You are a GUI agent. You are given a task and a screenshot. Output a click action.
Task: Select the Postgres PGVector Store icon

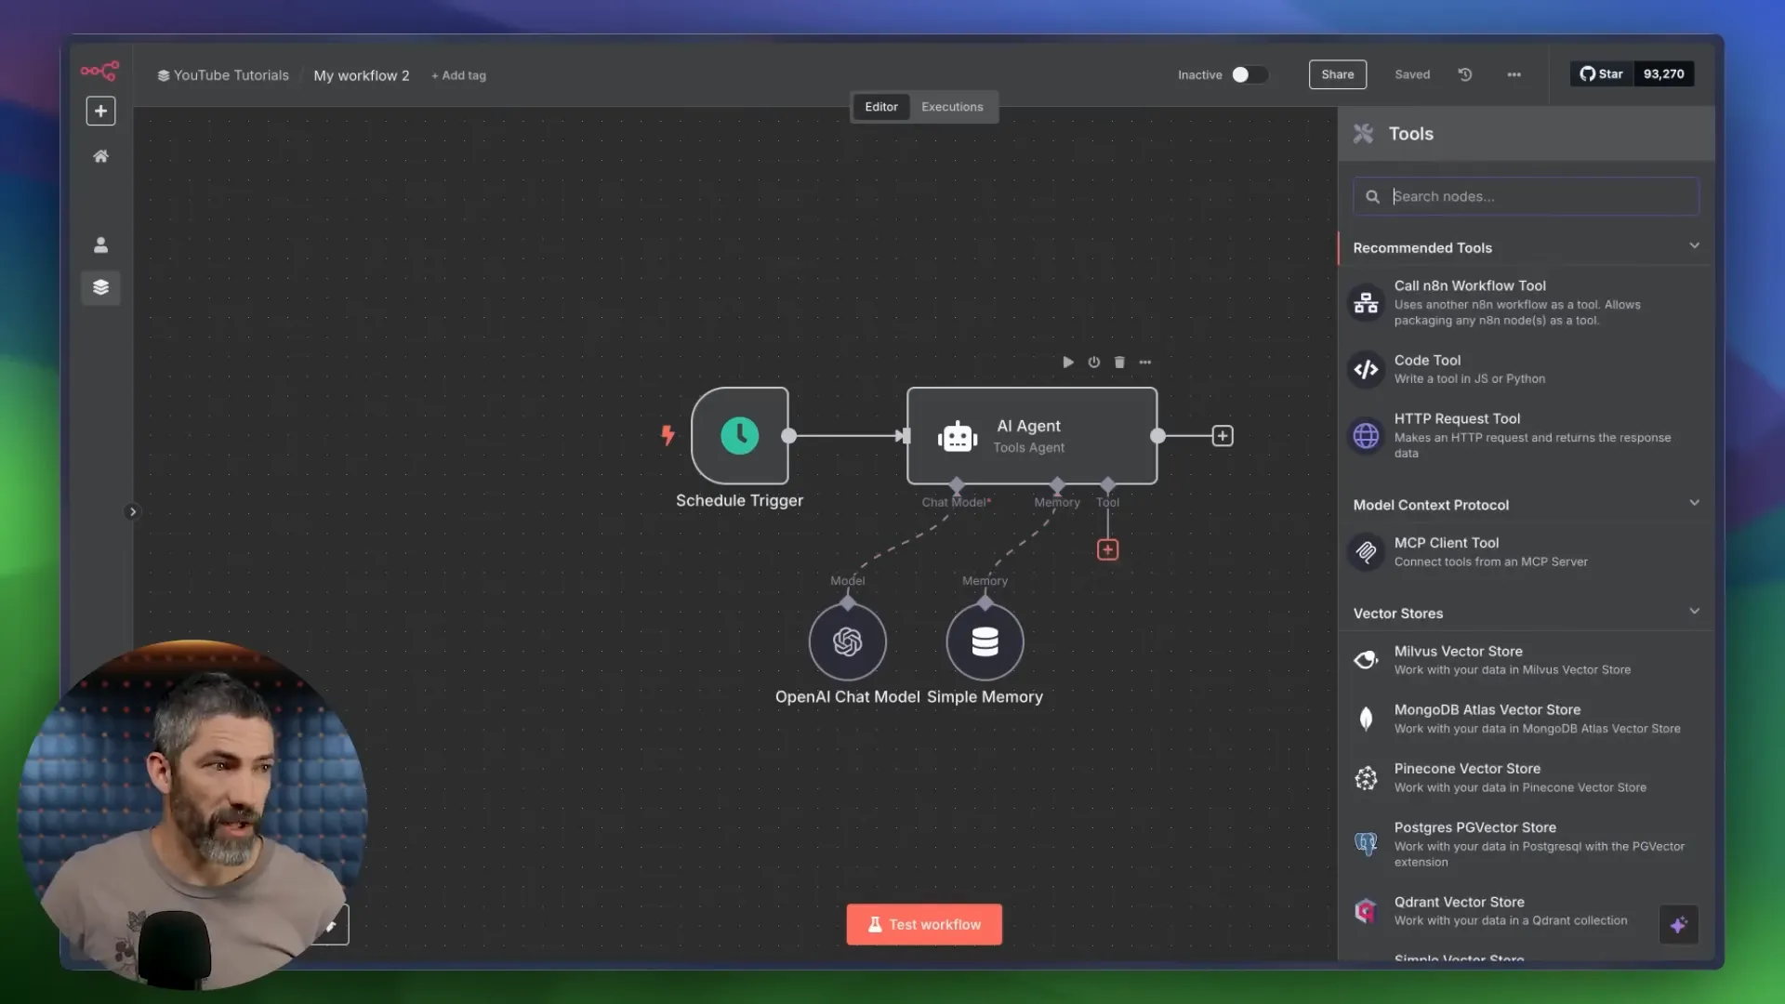pos(1366,844)
